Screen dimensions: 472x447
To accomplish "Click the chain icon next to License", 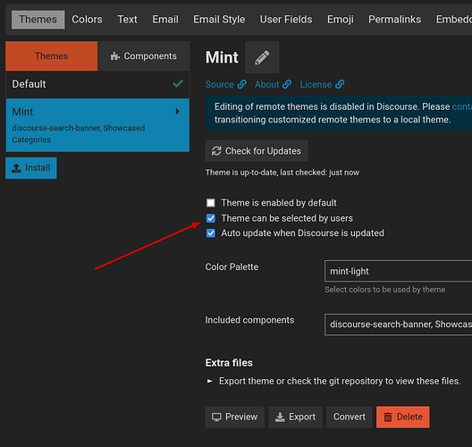I will point(340,84).
